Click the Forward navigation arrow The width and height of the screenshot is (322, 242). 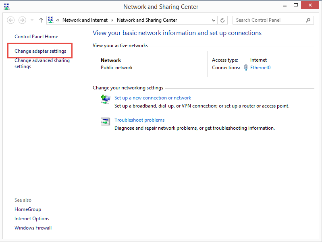(22, 20)
